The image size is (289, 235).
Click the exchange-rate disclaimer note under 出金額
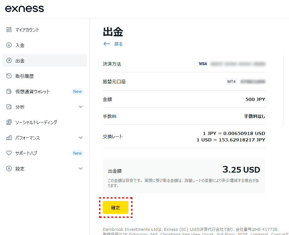click(x=183, y=183)
